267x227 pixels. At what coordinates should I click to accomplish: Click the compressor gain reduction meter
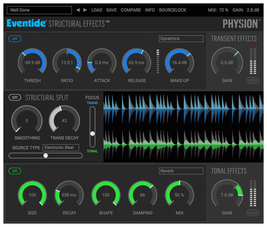click(158, 61)
